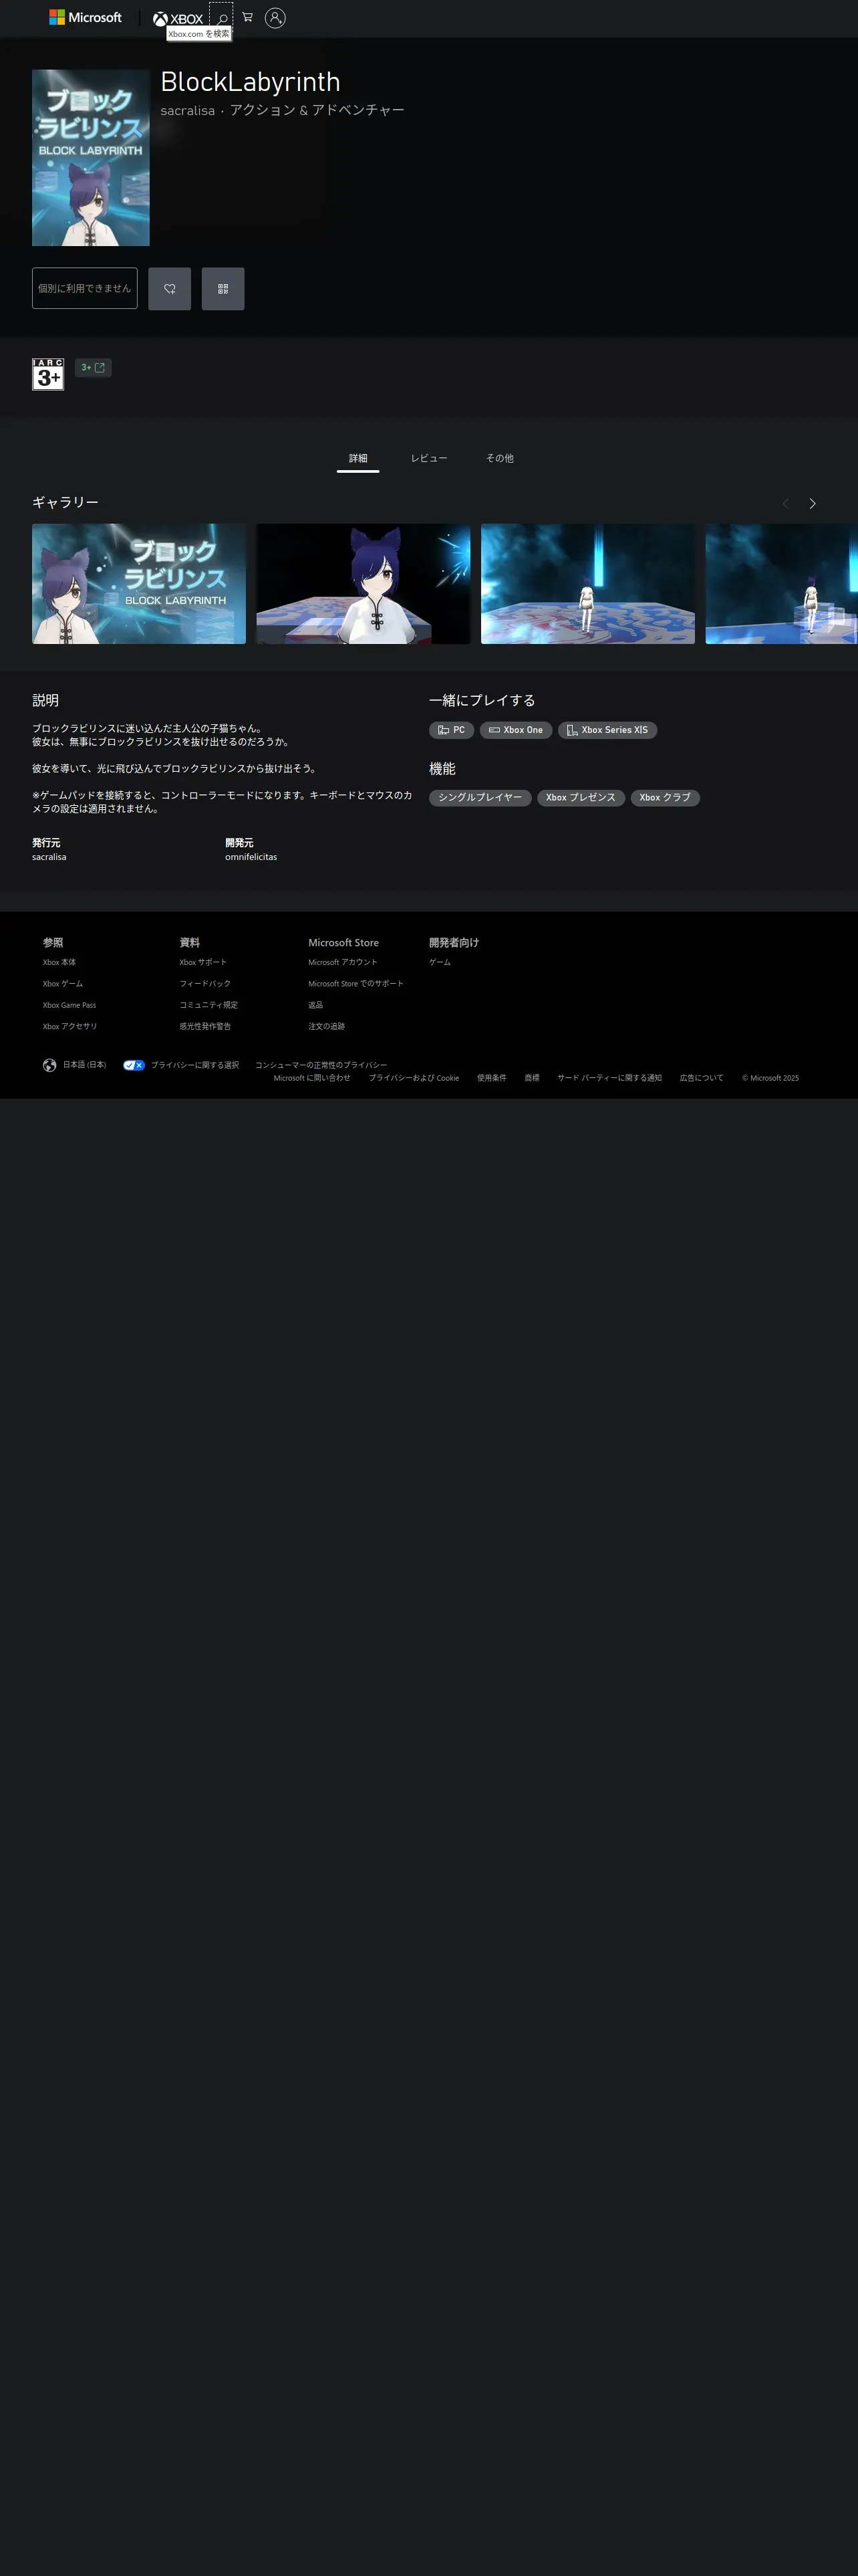Viewport: 858px width, 2576px height.
Task: Open footer link Xbox Game Pass
Action: pos(69,1005)
